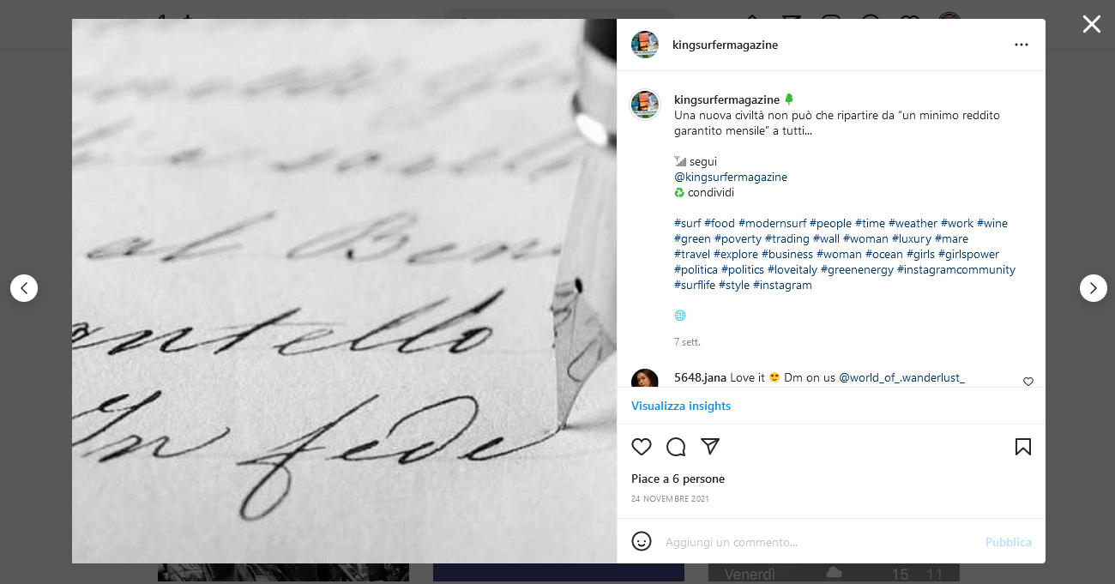Open the #modernsurf hashtag
The width and height of the screenshot is (1115, 584).
click(772, 223)
